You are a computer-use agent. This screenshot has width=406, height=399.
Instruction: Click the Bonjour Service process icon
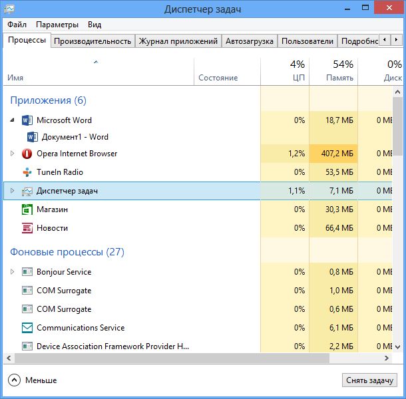(27, 272)
